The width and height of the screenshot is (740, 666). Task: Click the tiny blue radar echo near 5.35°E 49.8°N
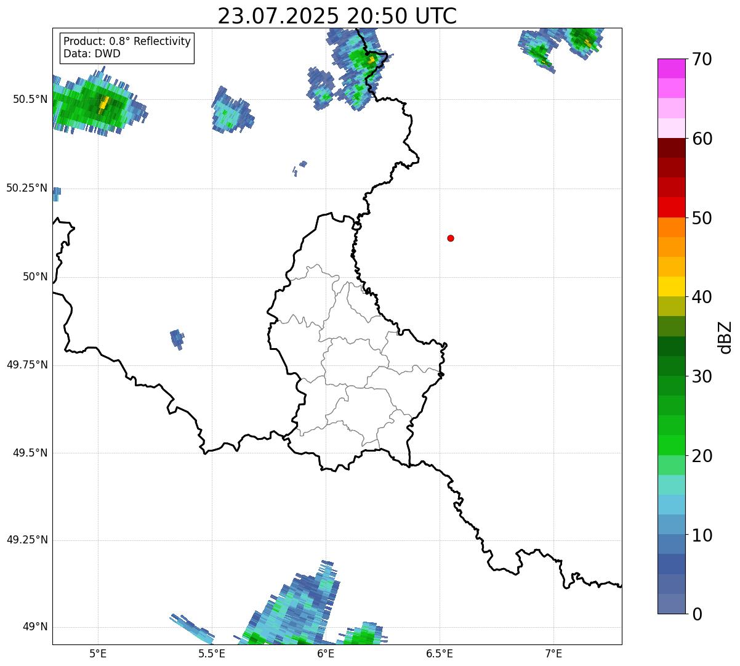pyautogui.click(x=177, y=339)
